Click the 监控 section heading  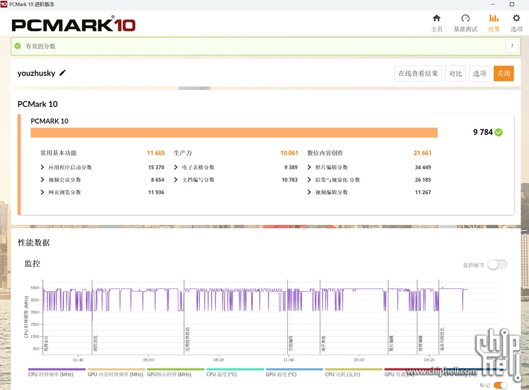(x=32, y=264)
